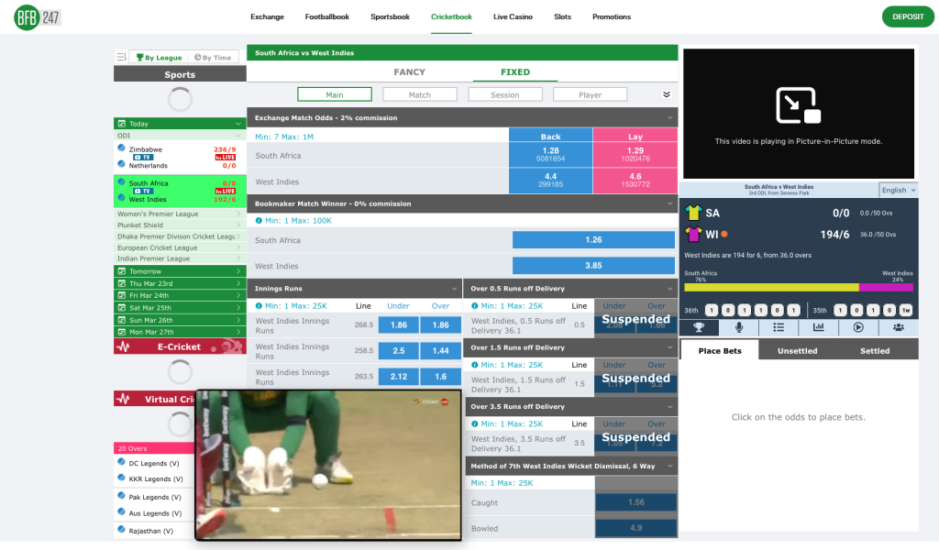Click the play video icon in scorecard
This screenshot has height=550, width=939.
[858, 327]
